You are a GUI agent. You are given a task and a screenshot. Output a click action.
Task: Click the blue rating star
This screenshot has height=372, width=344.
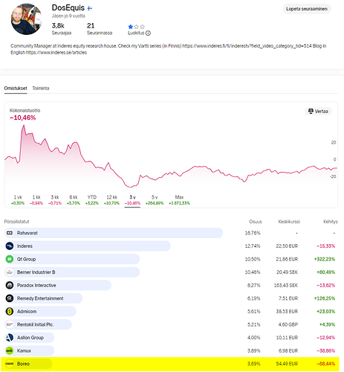[131, 27]
